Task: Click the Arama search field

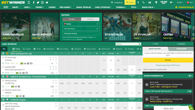Action: [x=127, y=44]
